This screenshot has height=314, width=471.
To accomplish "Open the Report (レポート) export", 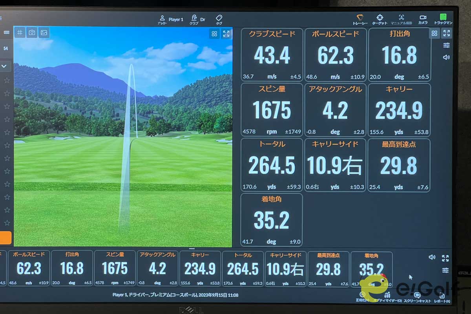I will tap(442, 297).
